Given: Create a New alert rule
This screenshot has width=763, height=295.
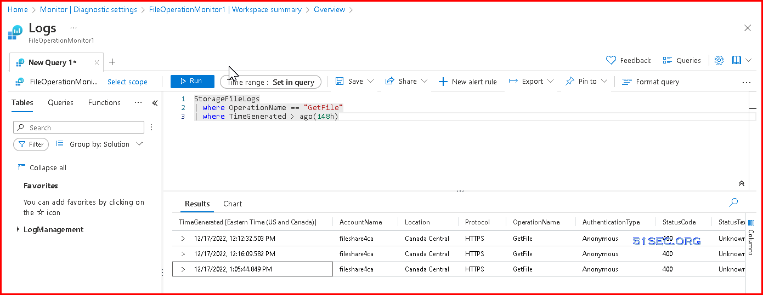Looking at the screenshot, I should click(x=468, y=82).
